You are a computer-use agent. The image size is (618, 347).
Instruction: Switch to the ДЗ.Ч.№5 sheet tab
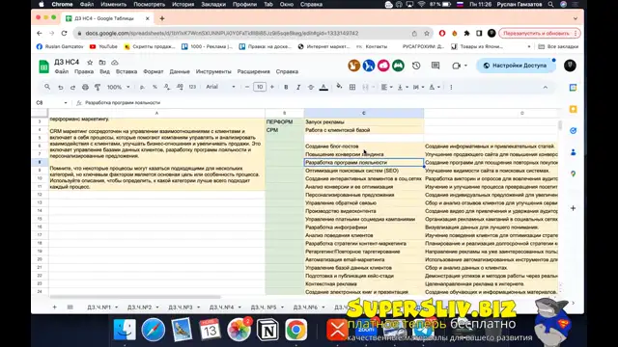coord(264,307)
